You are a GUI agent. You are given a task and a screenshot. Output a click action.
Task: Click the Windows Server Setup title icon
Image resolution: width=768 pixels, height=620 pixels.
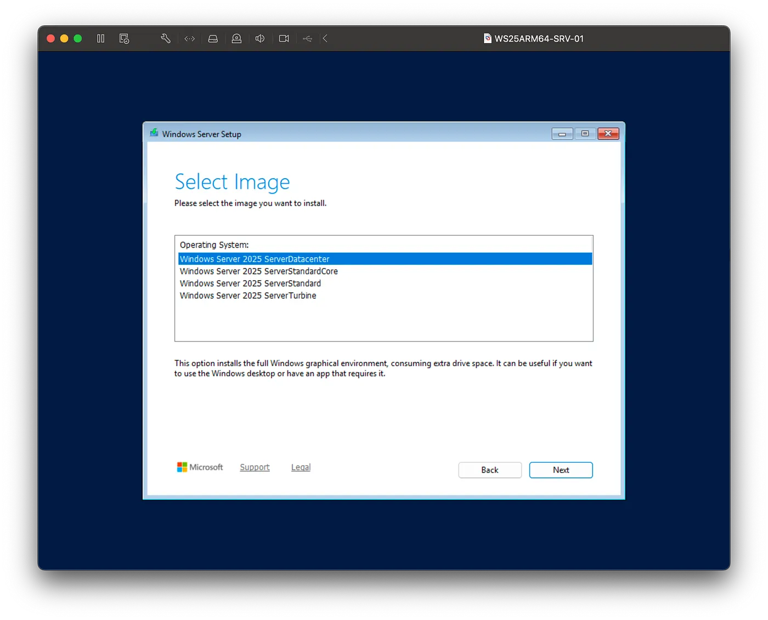[x=154, y=133]
